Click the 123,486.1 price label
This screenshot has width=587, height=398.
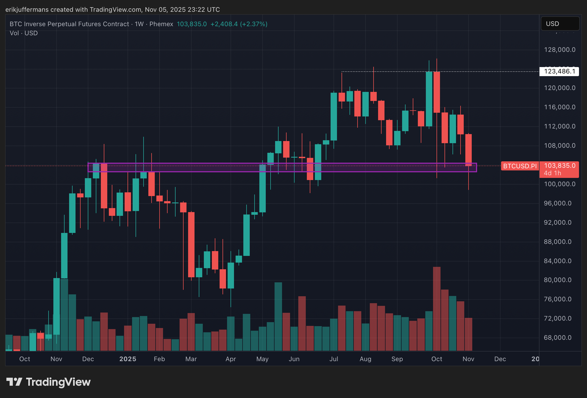coord(559,72)
